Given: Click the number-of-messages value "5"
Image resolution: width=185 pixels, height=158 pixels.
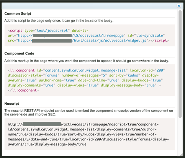Looking at the screenshot, I should tap(104, 75).
